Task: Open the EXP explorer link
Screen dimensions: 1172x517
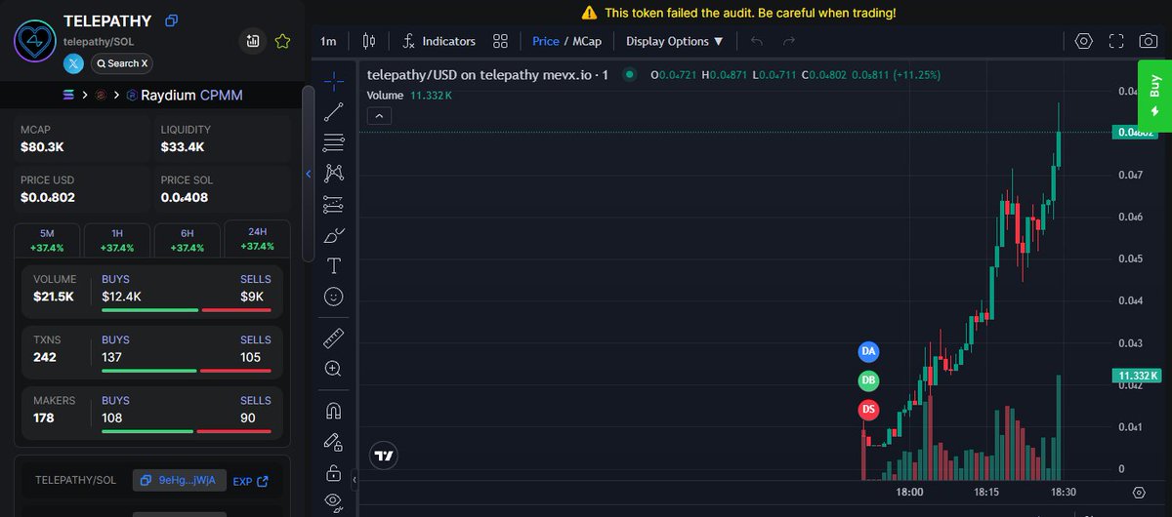Action: (x=250, y=481)
